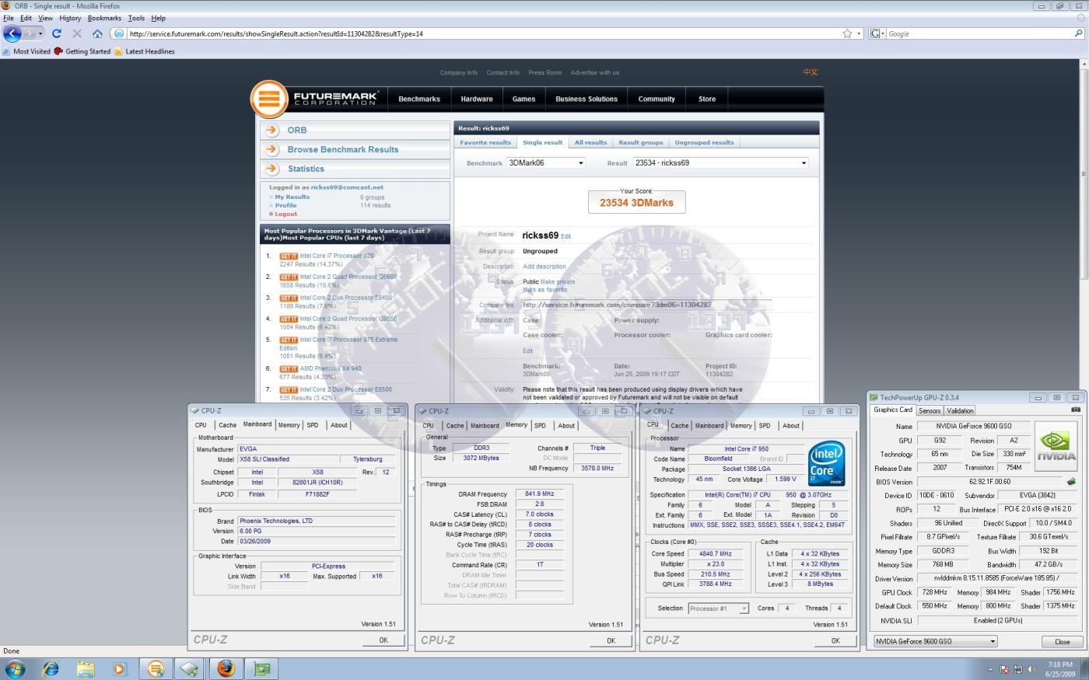1089x680 pixels.
Task: Click OK in the Memory CPU-Z window
Action: click(x=611, y=641)
